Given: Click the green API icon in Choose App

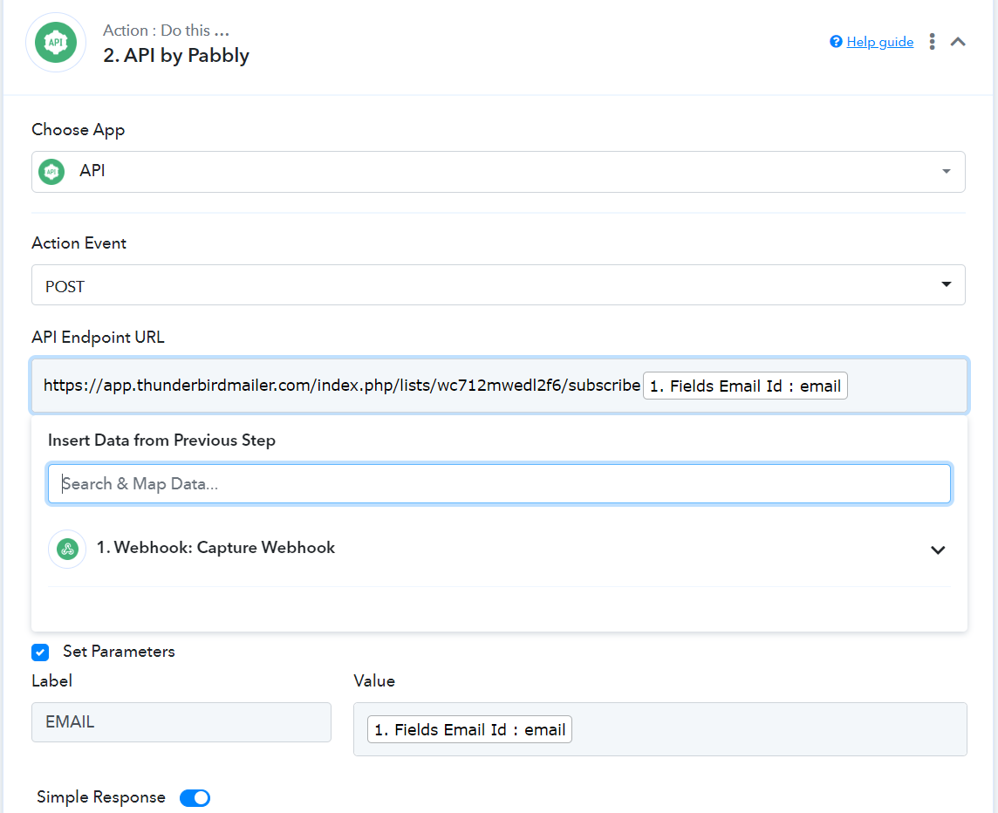Looking at the screenshot, I should coord(51,172).
